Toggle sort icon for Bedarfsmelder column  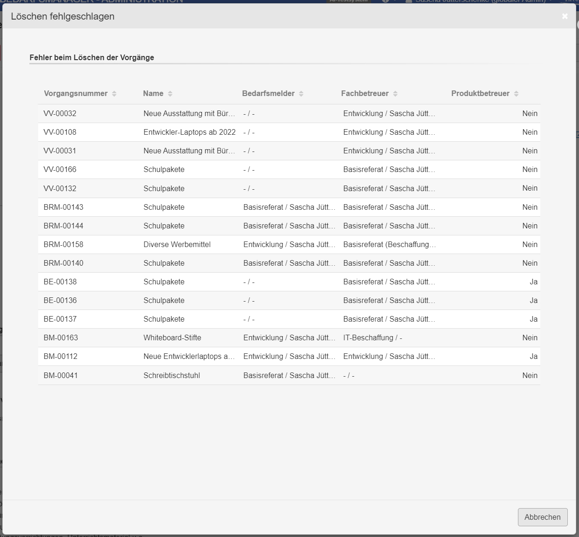click(301, 94)
